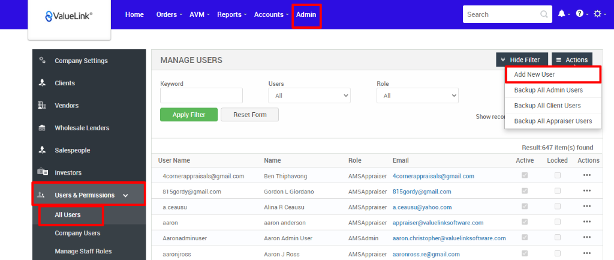Screen dimensions: 614x260
Task: Open the help question mark icon
Action: point(579,14)
